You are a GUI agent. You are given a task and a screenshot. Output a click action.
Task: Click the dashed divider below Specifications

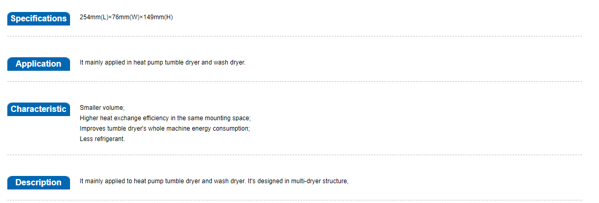pos(294,36)
